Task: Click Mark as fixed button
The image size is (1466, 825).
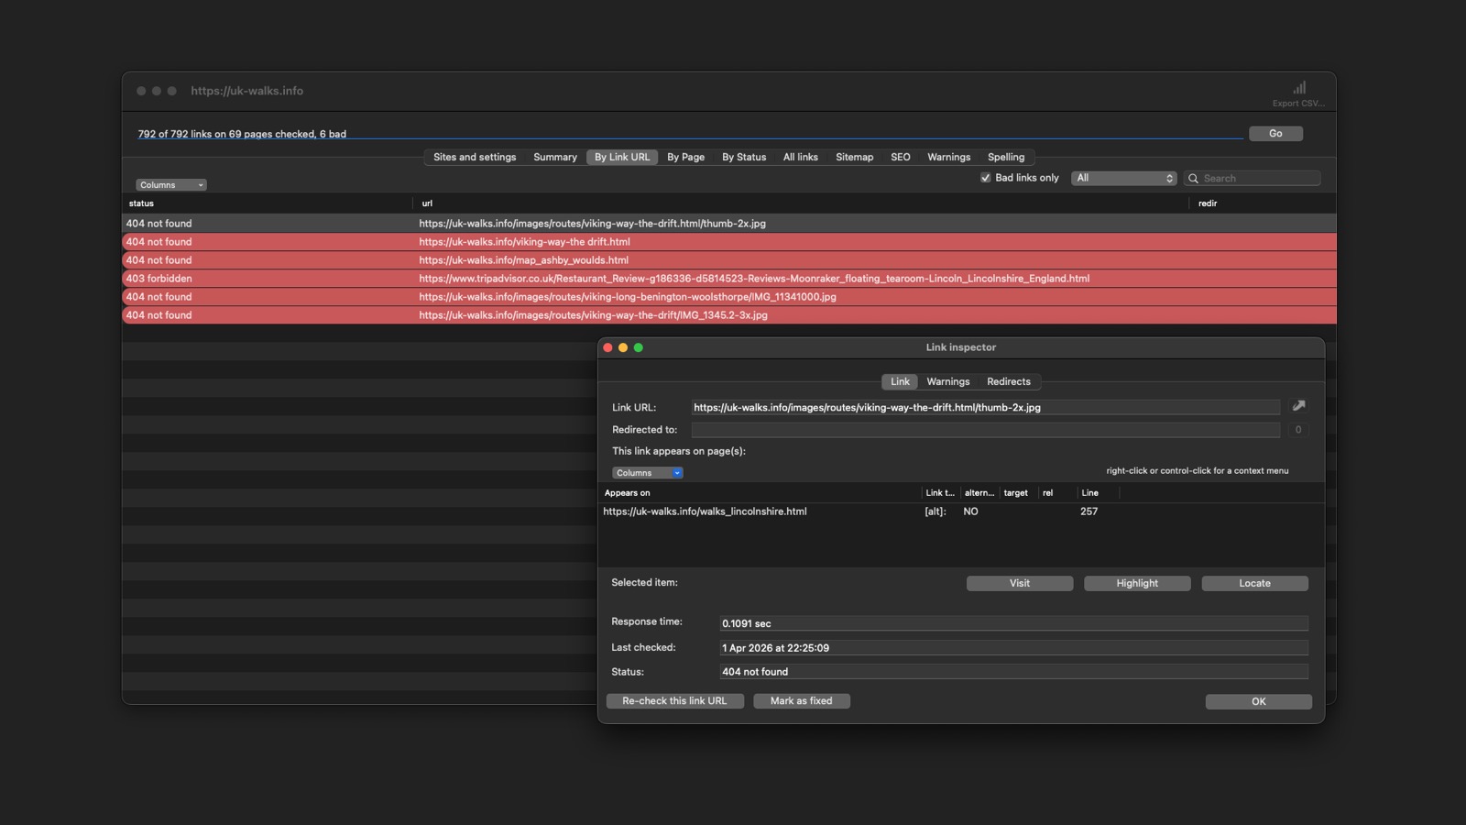Action: coord(802,701)
